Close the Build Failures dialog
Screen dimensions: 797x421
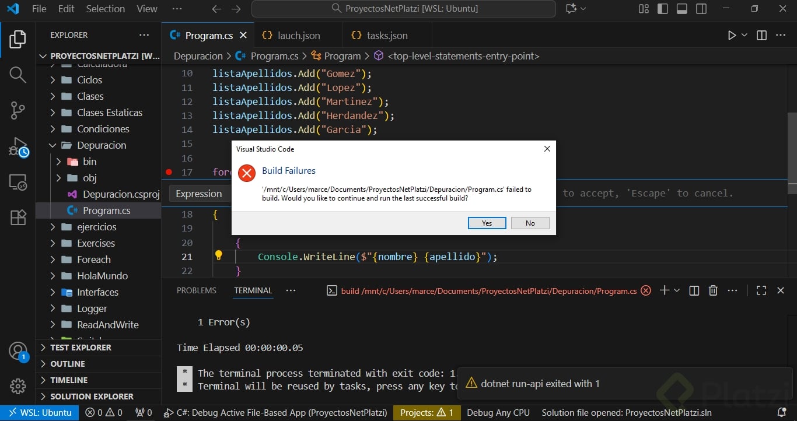point(547,149)
